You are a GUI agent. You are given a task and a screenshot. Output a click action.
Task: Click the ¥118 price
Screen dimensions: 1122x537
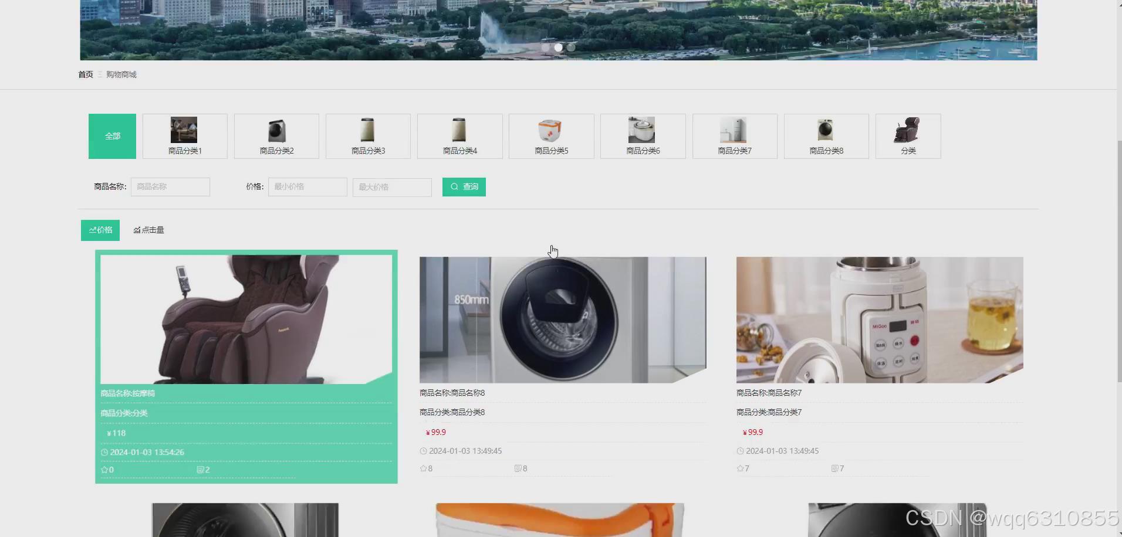pos(116,433)
